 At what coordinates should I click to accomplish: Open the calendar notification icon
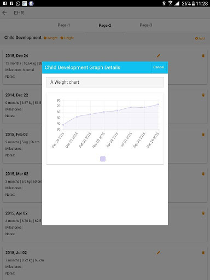pos(25,3)
